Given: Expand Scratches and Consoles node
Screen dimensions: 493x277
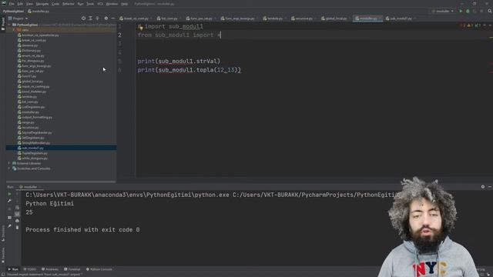Looking at the screenshot, I should [x=8, y=169].
